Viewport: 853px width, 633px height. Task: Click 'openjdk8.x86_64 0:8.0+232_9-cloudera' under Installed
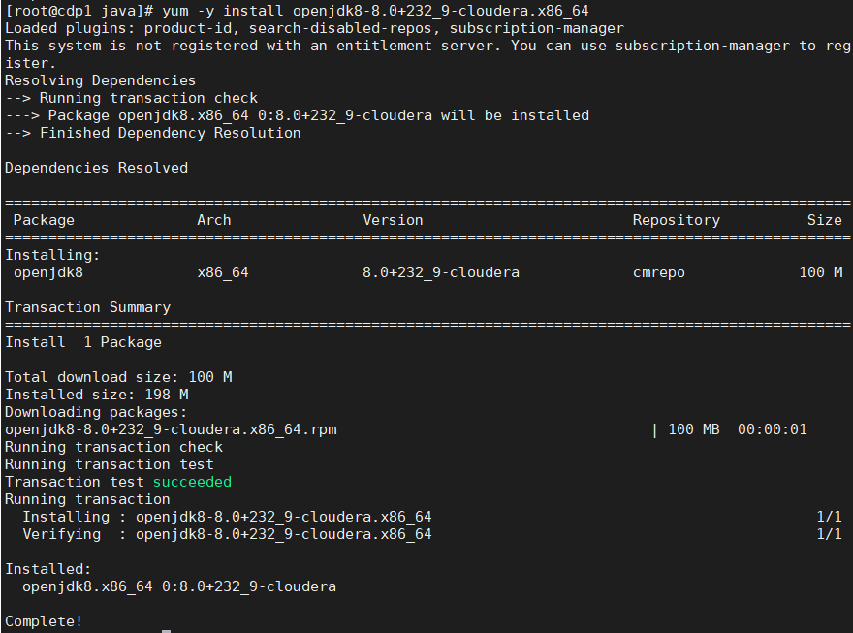[x=179, y=586]
